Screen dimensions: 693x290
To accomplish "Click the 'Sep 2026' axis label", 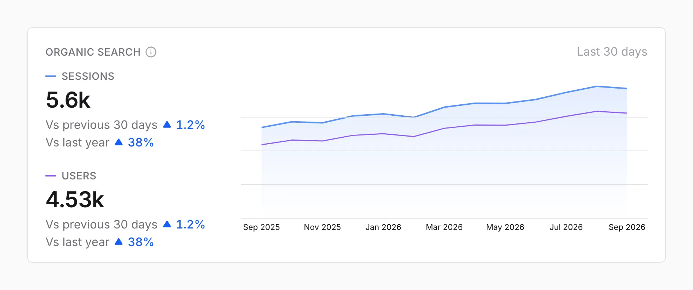I will click(627, 227).
